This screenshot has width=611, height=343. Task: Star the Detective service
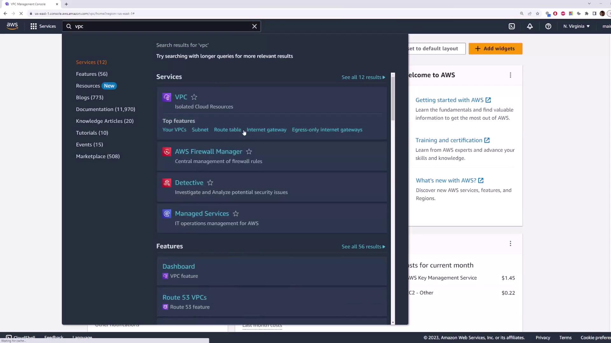pos(210,183)
